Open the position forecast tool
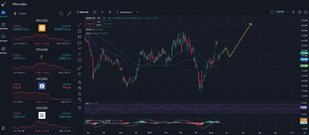The height and width of the screenshot is (135, 309). (x=80, y=42)
